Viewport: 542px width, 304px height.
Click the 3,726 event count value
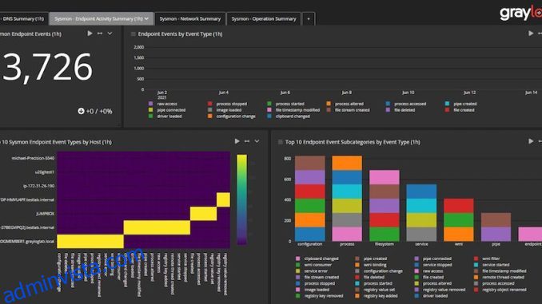(48, 67)
